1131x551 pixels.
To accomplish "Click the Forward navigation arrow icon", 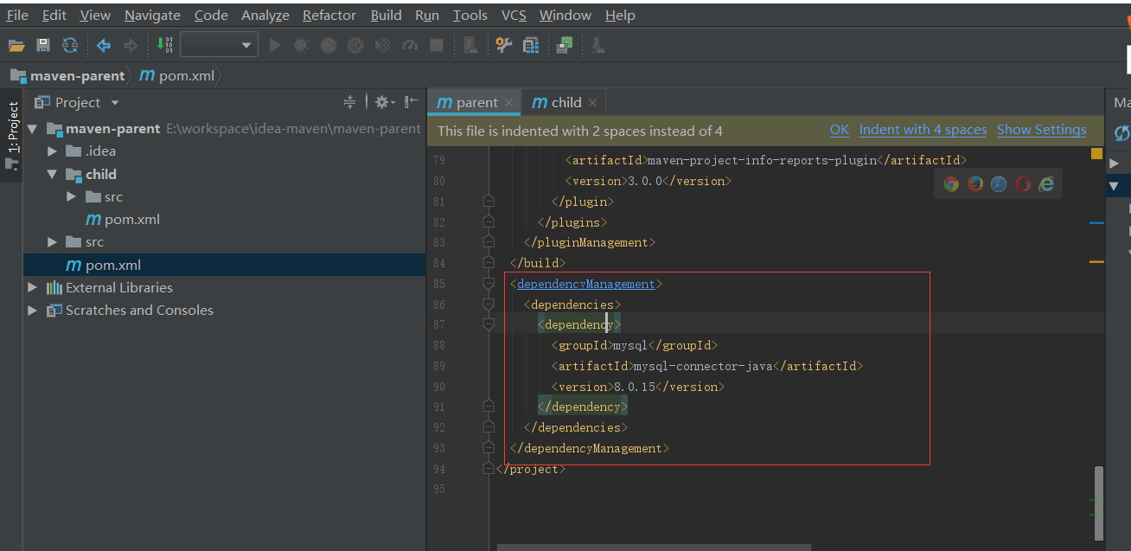I will coord(131,45).
